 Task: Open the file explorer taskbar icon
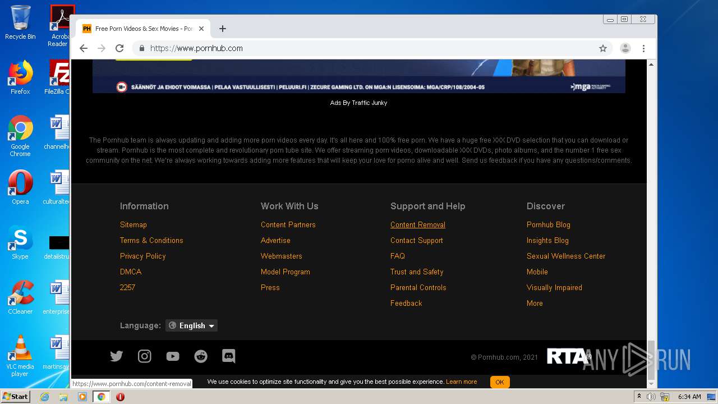(63, 397)
